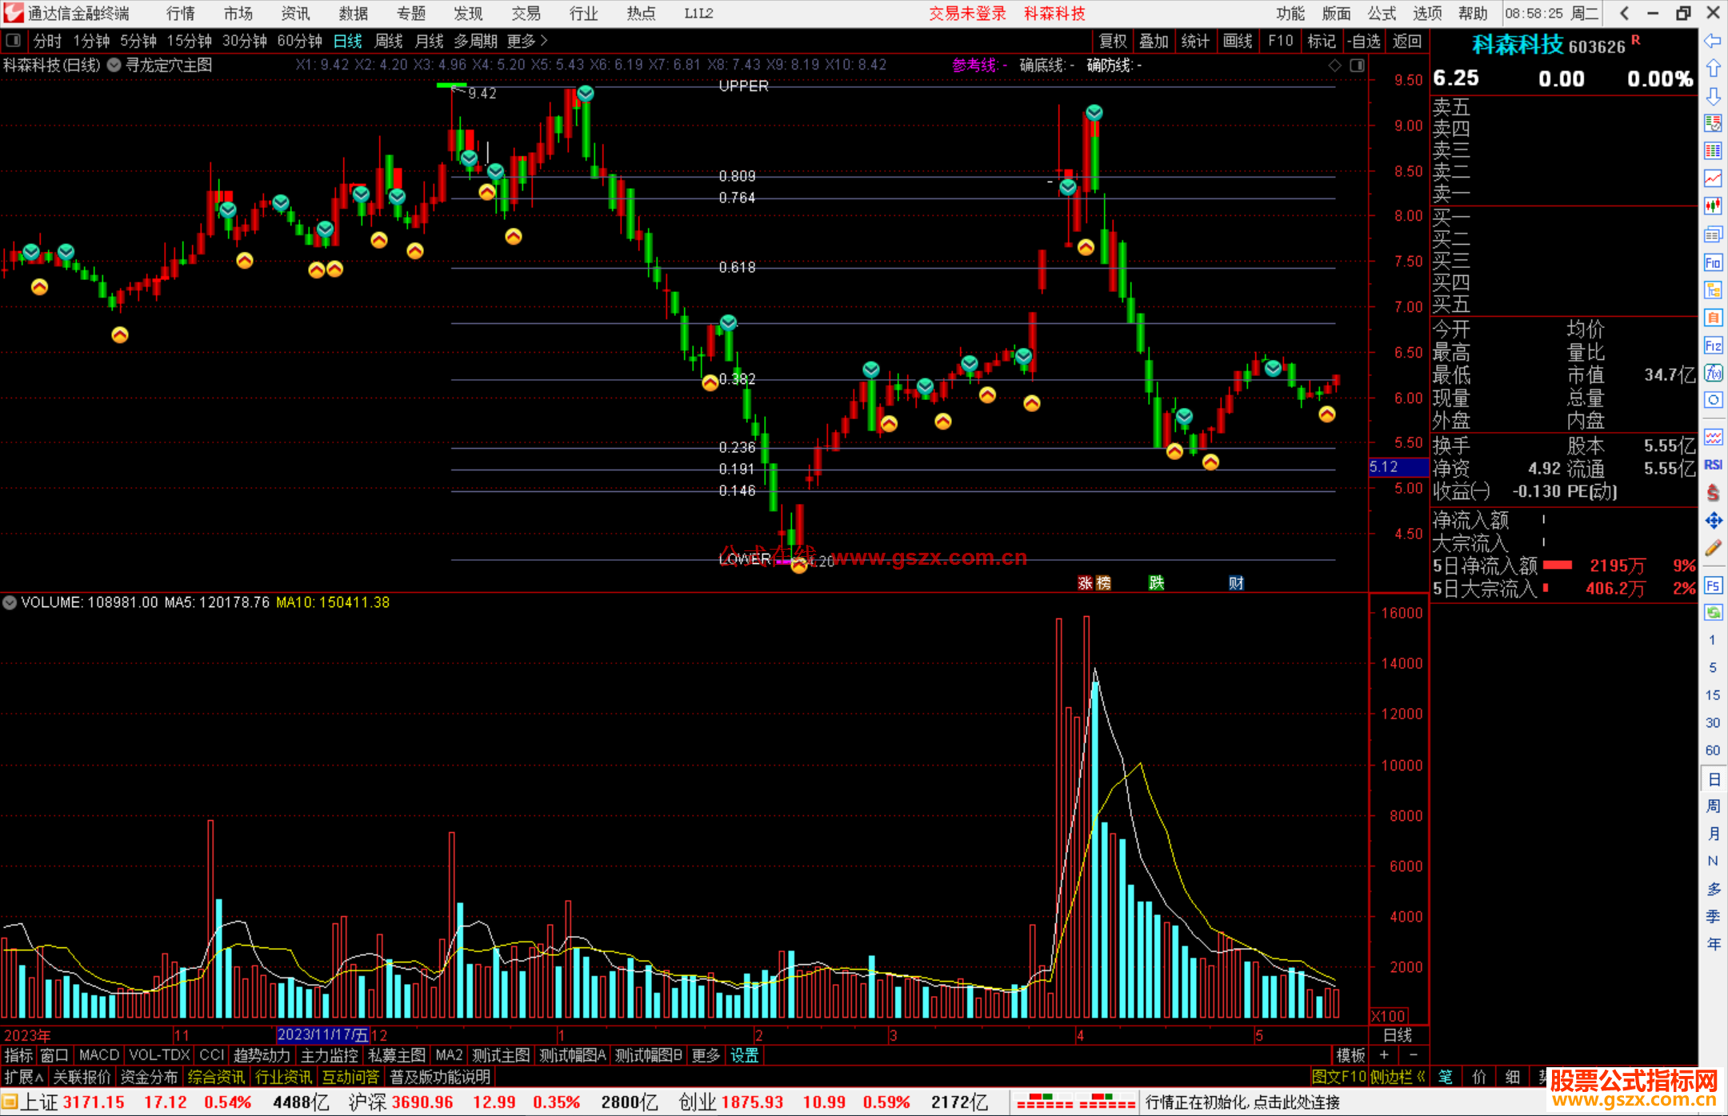Toggle the panel layout icon left of 分时
1728x1116 pixels.
click(x=14, y=40)
